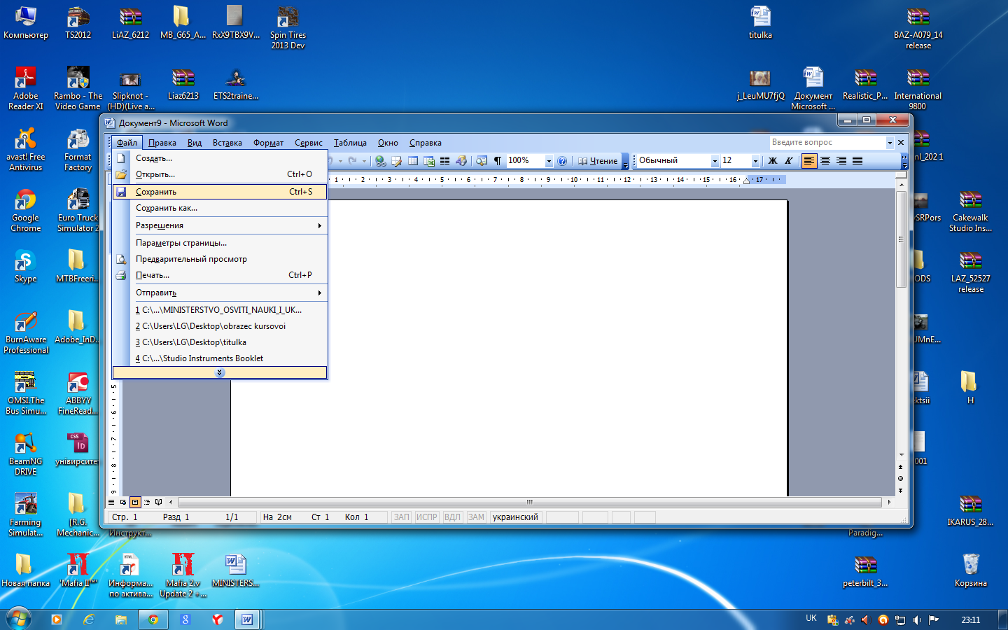Click the Drawing panel icon

pos(461,161)
